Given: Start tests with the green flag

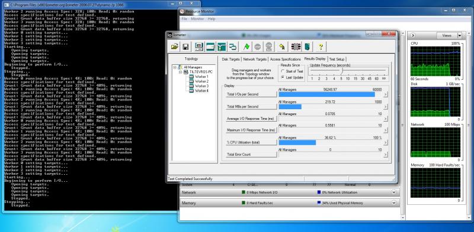Looking at the screenshot, I should point(246,47).
